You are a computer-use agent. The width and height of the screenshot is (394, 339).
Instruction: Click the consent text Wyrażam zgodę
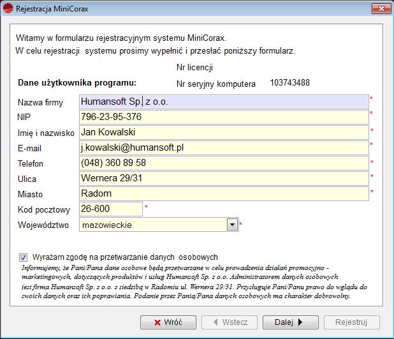(125, 257)
